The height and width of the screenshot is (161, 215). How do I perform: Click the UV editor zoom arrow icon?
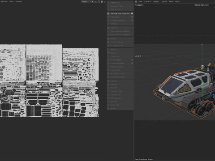[x=105, y=1]
